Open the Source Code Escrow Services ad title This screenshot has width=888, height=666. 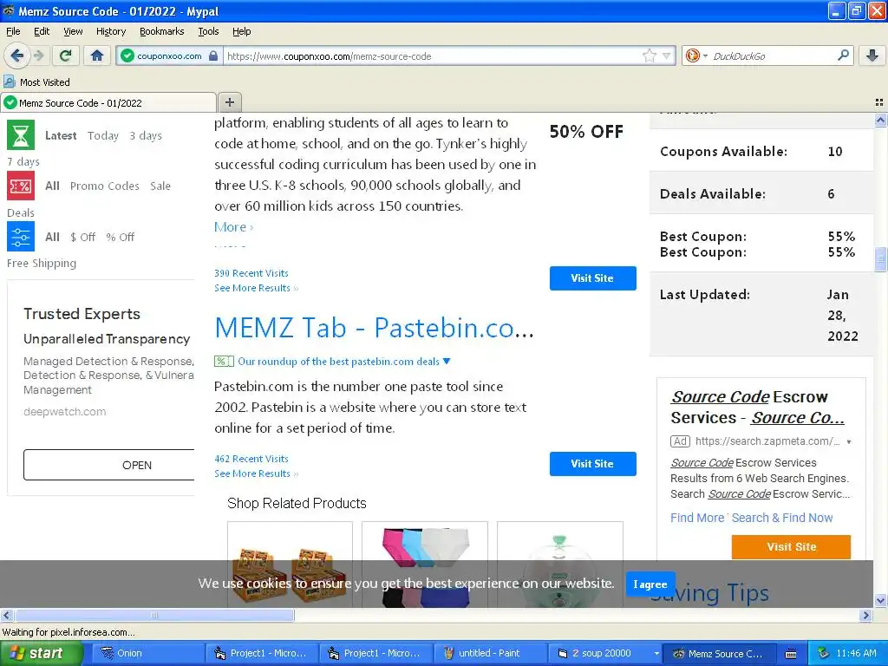click(758, 408)
